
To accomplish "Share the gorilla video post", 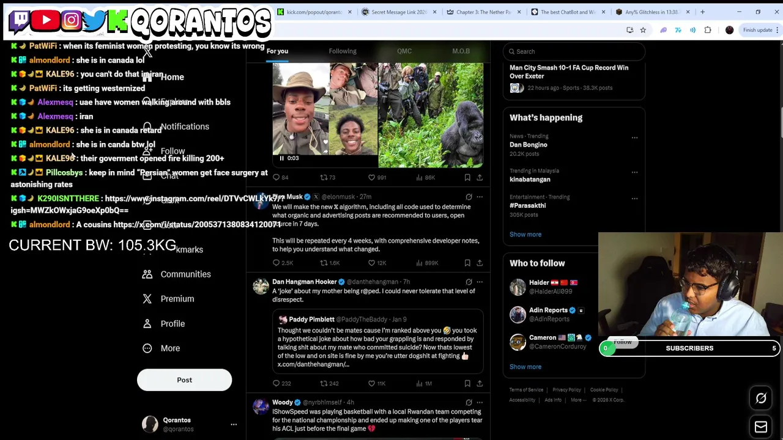I will click(x=480, y=177).
